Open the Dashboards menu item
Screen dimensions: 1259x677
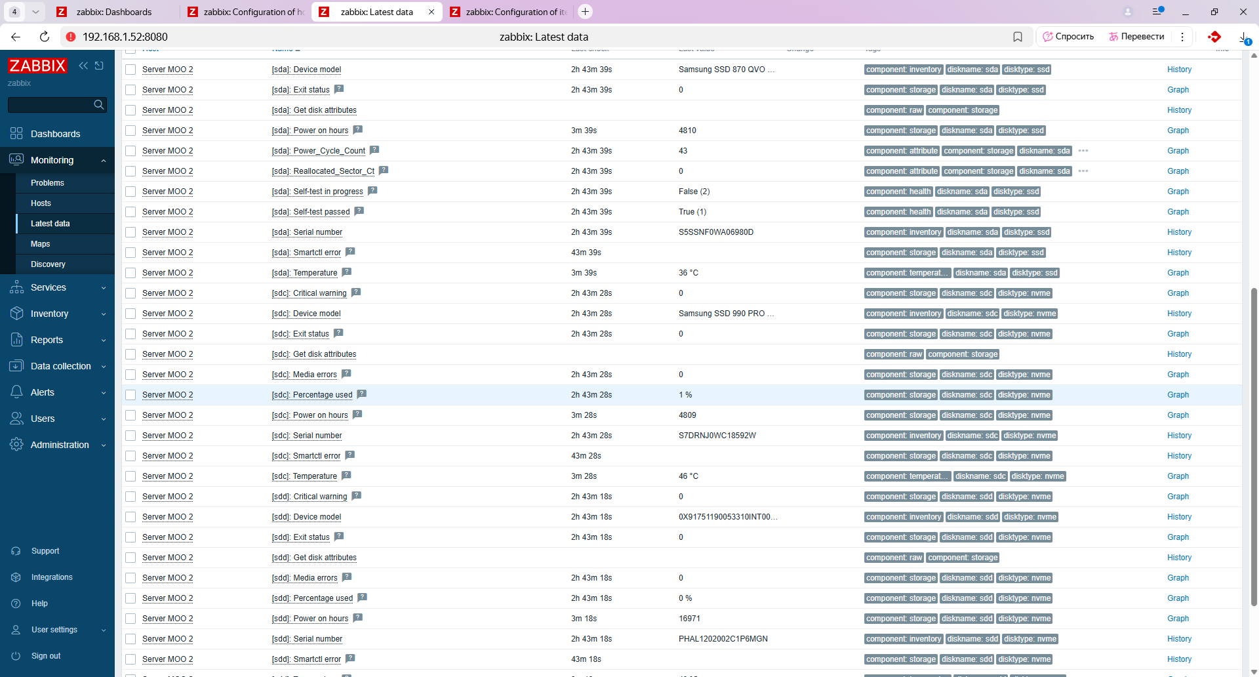click(57, 134)
